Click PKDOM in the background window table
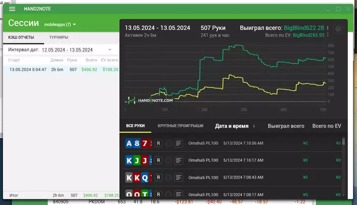Screen dimensions: 357x205 [x=96, y=202]
